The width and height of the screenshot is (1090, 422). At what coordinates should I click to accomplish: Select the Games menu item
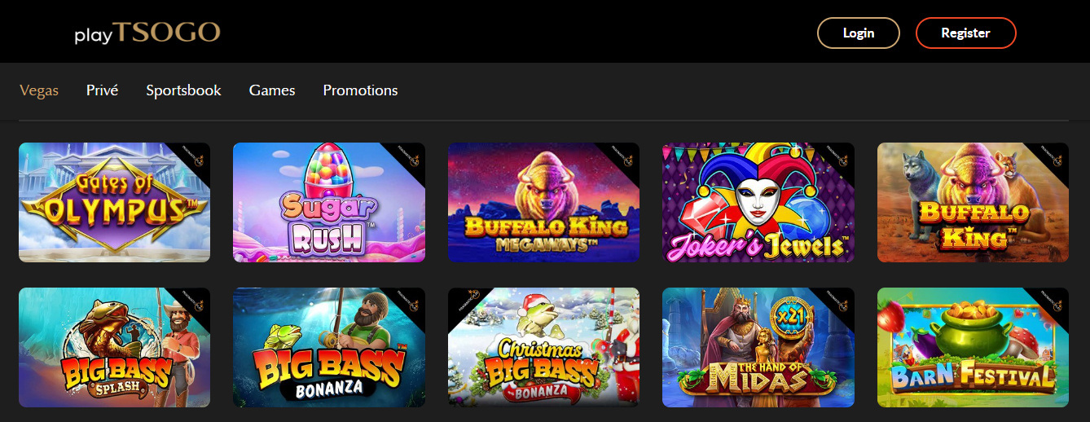272,90
